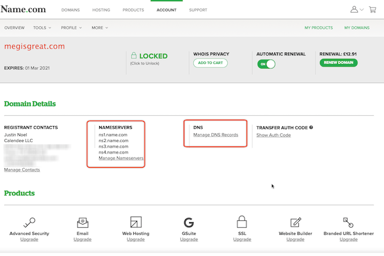This screenshot has width=384, height=256.
Task: Click Upgrade under Web Hosting
Action: tap(136, 239)
